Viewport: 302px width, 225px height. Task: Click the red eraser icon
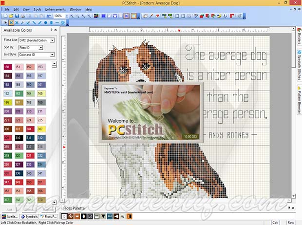click(157, 16)
